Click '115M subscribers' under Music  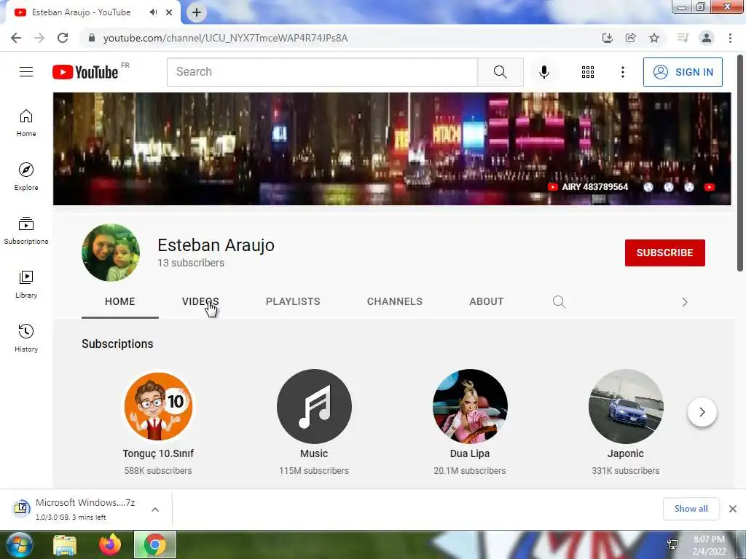[314, 471]
